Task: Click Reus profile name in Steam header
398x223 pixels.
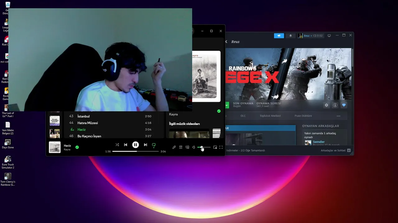Action: click(x=235, y=42)
